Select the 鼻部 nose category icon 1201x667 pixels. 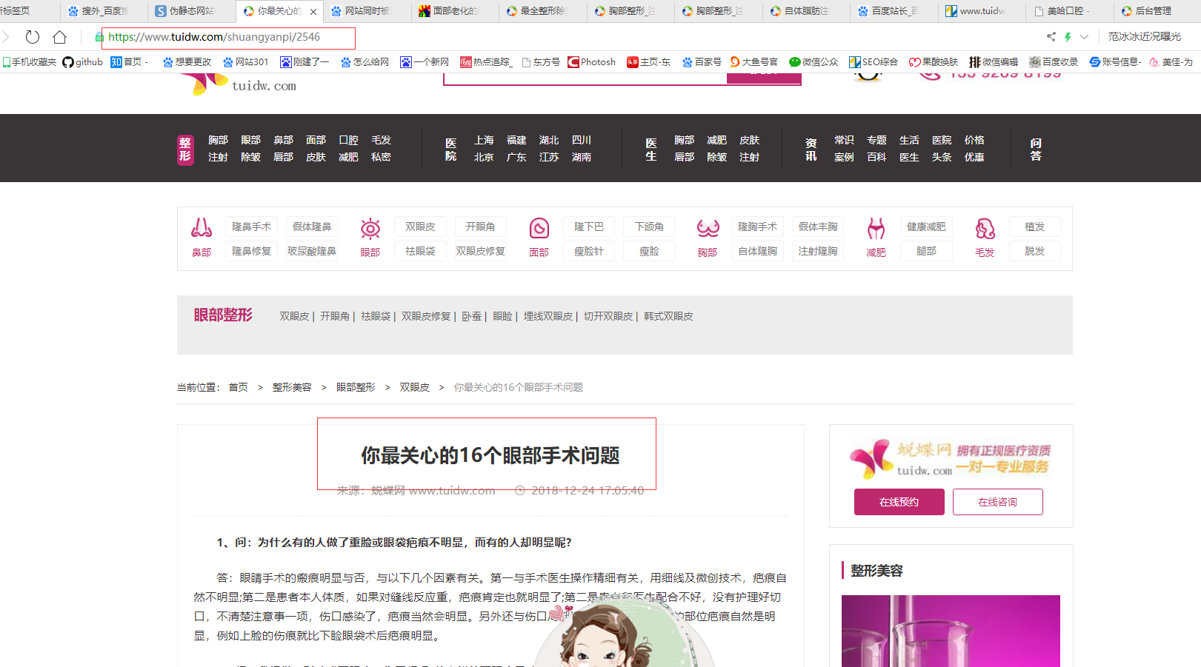[x=201, y=227]
